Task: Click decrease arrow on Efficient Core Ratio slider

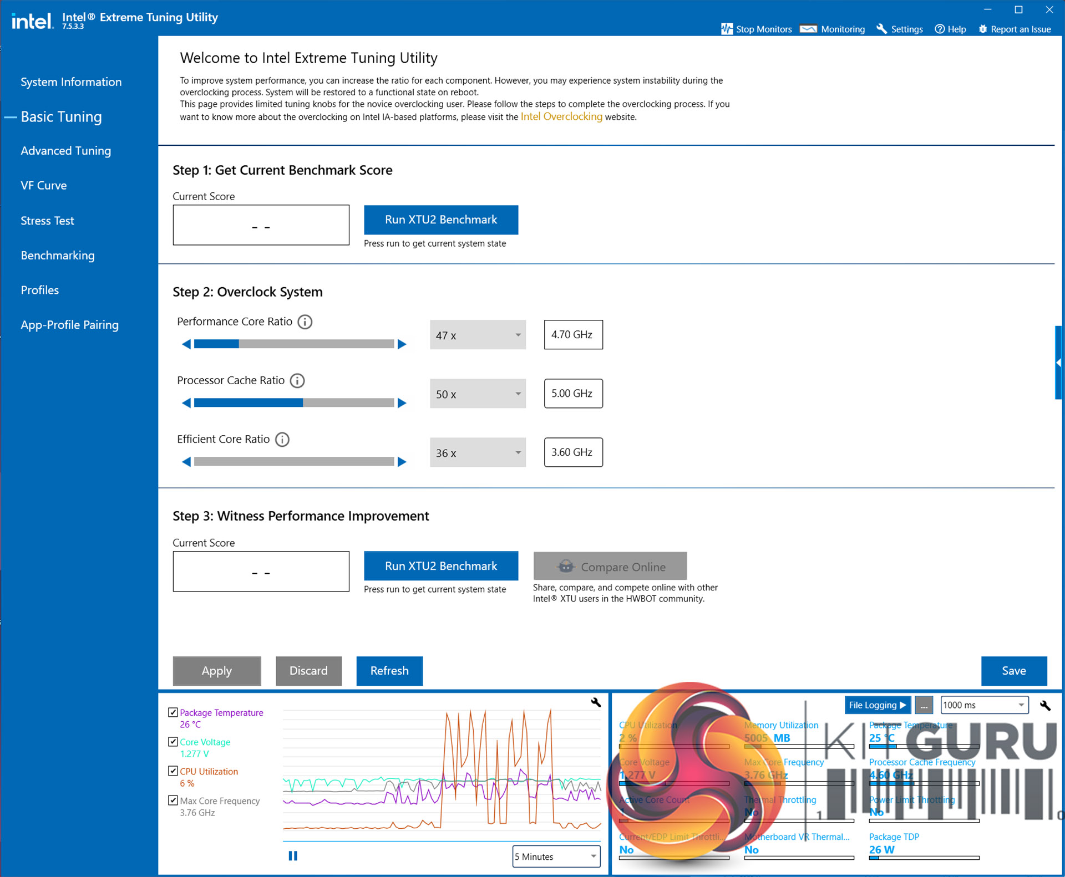Action: (186, 462)
